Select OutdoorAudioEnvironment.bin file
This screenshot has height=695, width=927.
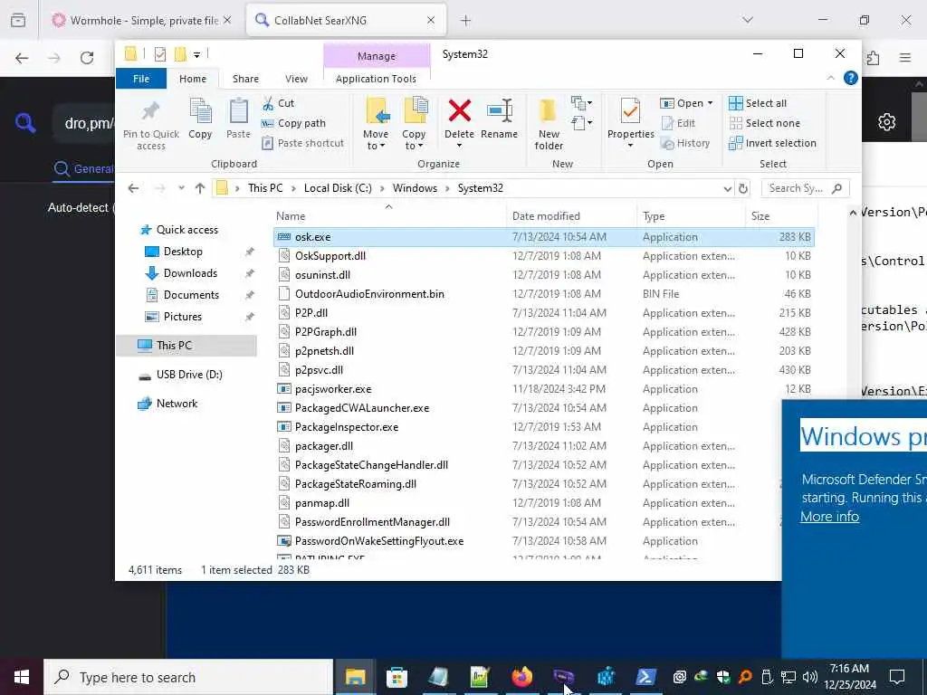pyautogui.click(x=544, y=294)
